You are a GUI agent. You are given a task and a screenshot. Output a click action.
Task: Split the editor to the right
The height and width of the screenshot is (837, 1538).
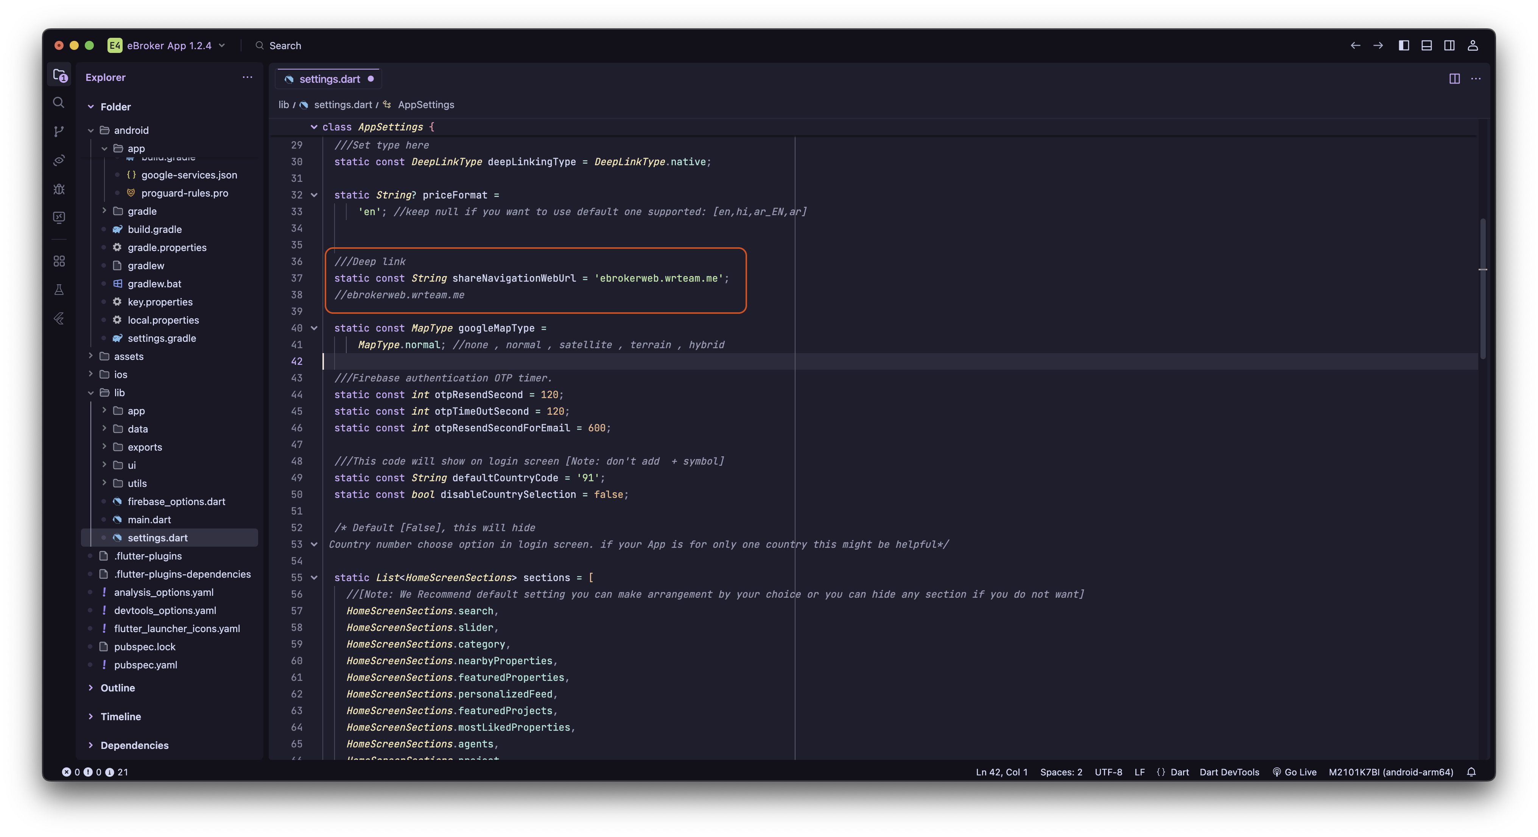click(x=1454, y=79)
